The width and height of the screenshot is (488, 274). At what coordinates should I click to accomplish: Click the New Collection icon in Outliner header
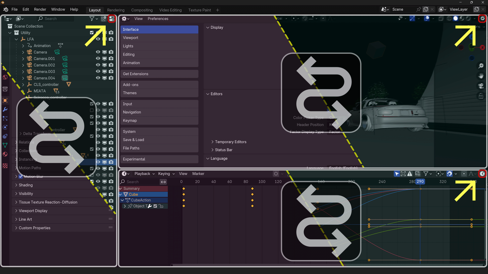click(103, 19)
